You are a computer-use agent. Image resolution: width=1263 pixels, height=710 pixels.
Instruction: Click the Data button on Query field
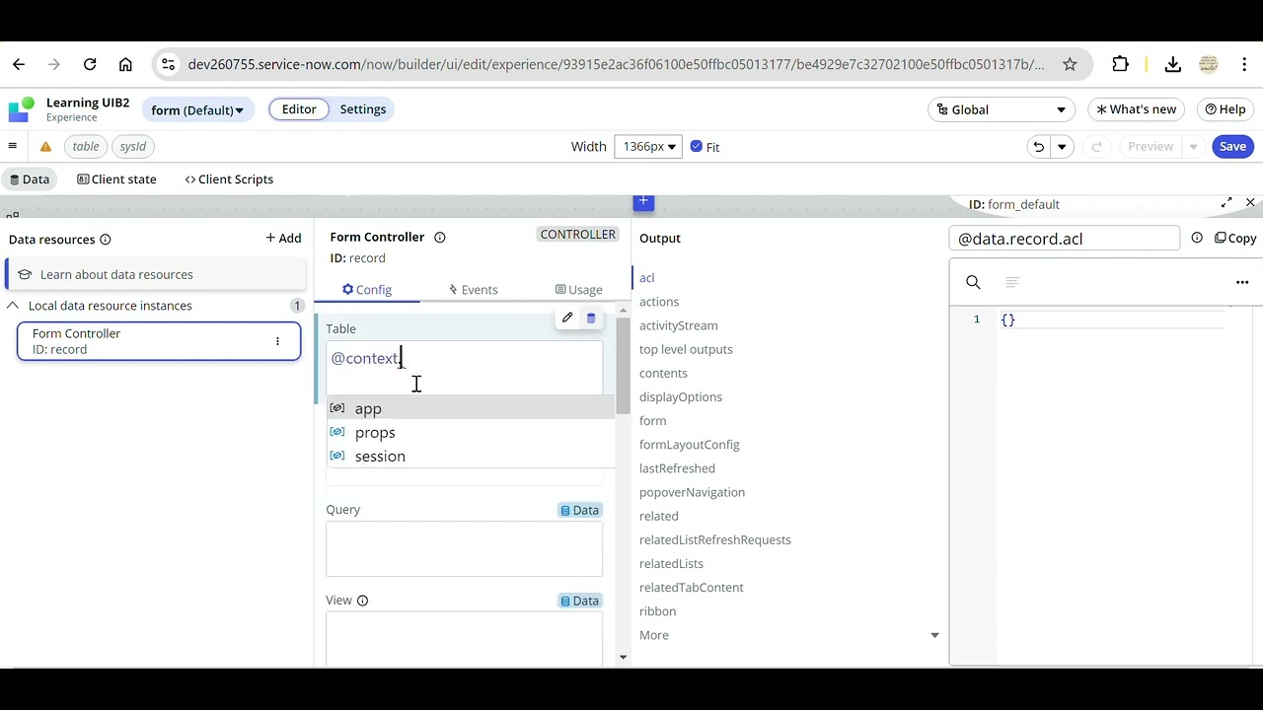[579, 510]
